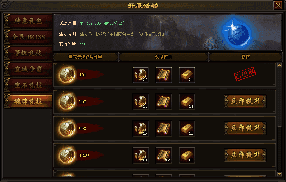Image resolution: width=286 pixels, height=182 pixels.
Task: Switch to the 全民 BOSS tab
Action: tap(28, 37)
